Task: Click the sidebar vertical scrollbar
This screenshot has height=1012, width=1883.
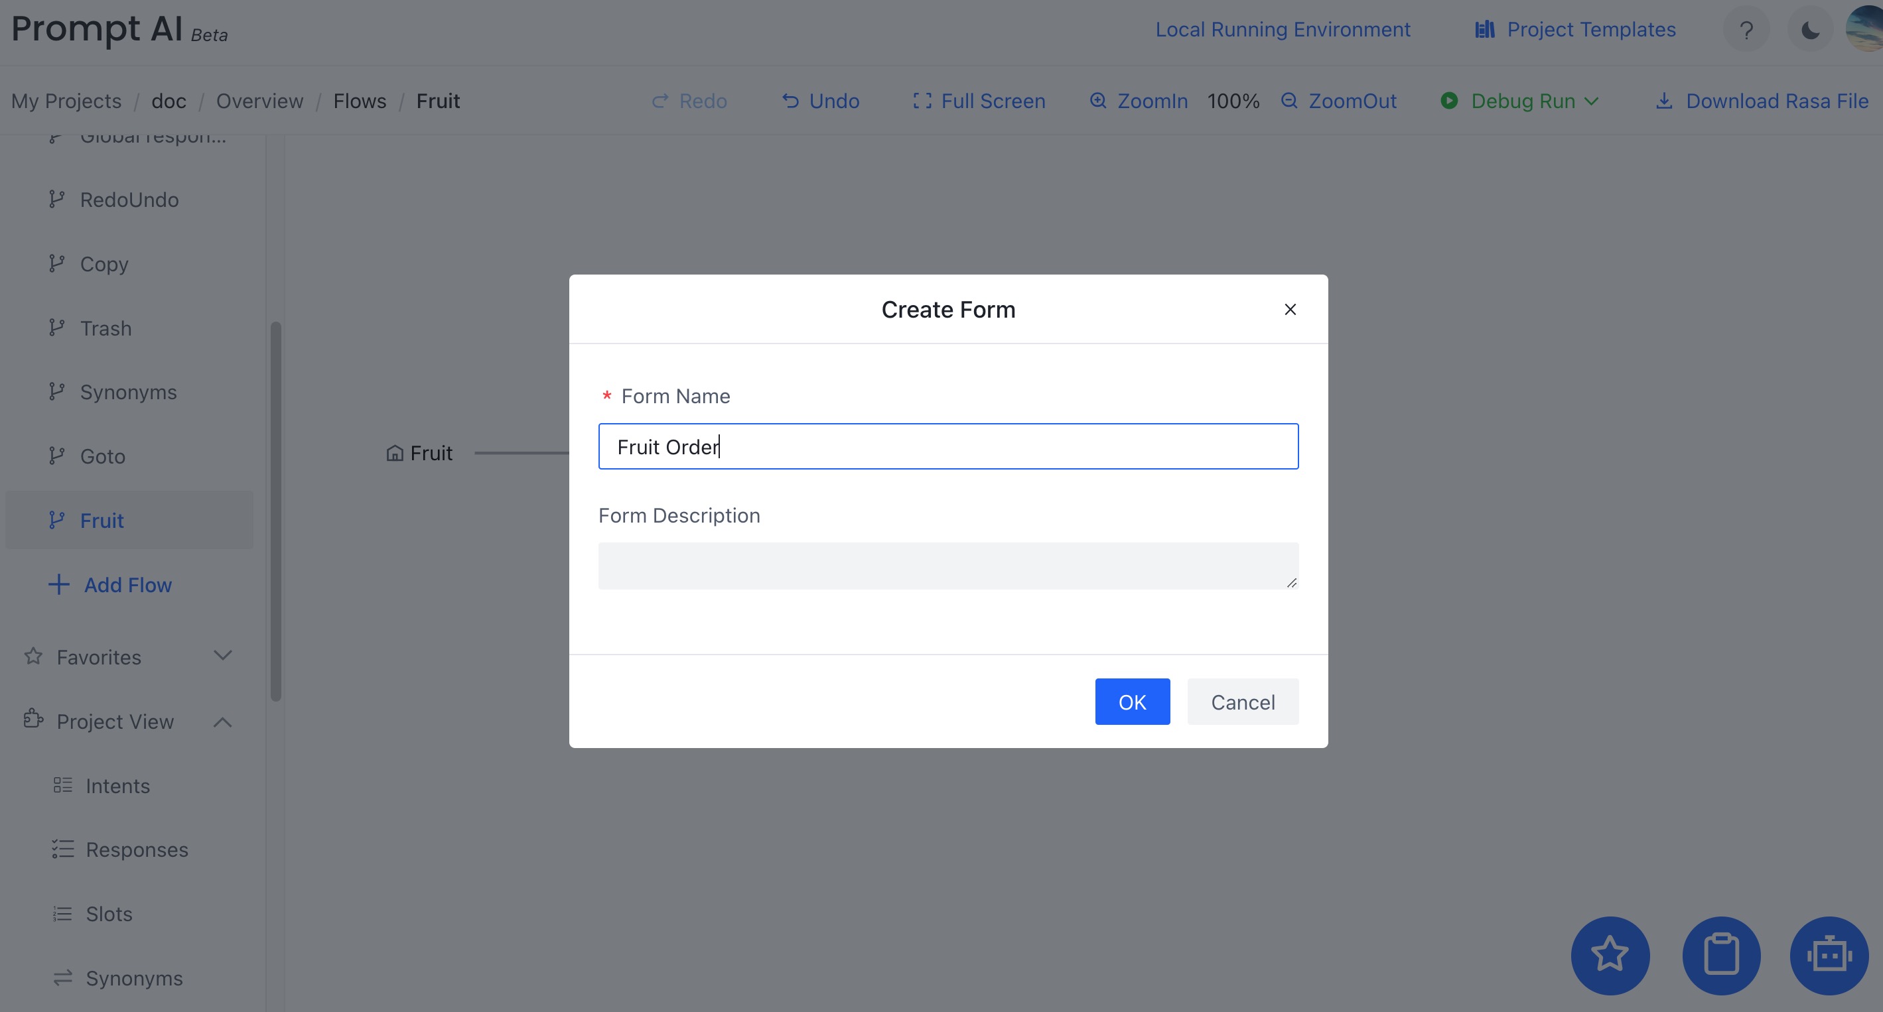Action: pos(275,511)
